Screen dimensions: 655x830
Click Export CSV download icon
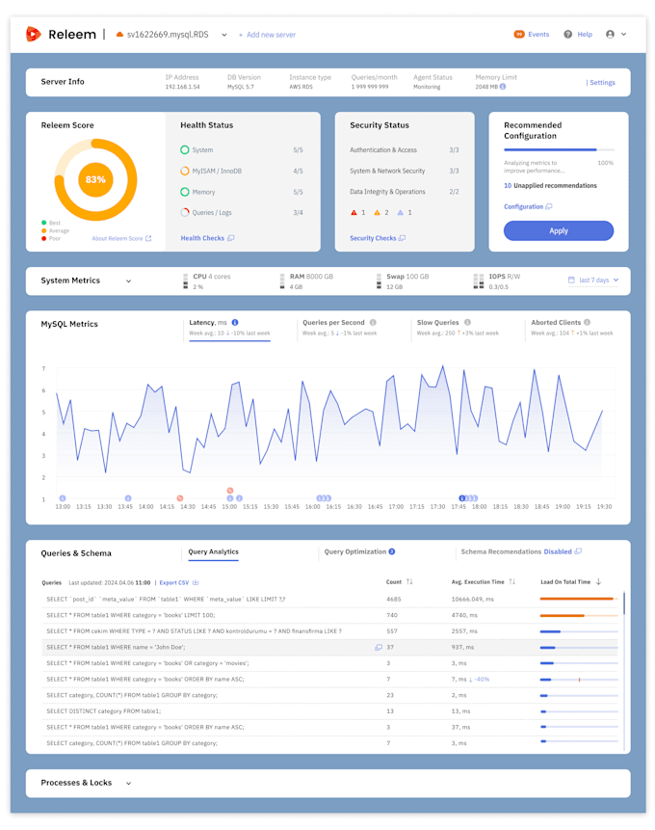[196, 583]
